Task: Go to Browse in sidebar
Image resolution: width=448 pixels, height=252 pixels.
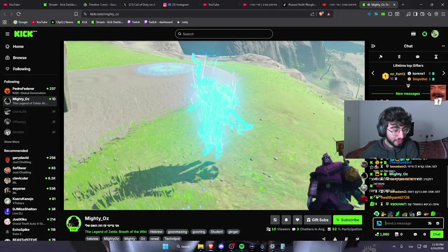Action: click(x=16, y=58)
